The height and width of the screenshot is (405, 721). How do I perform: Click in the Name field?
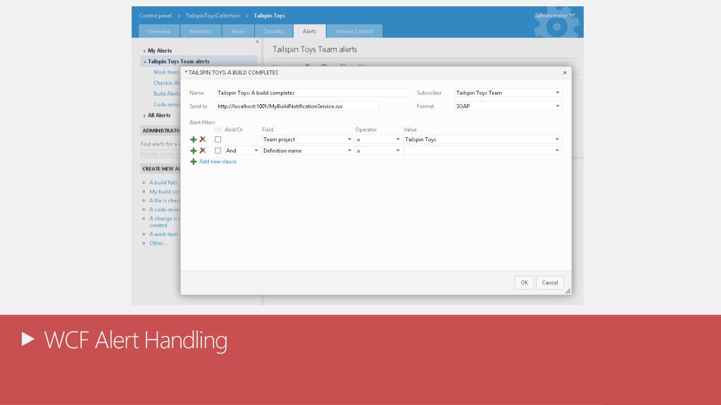313,93
